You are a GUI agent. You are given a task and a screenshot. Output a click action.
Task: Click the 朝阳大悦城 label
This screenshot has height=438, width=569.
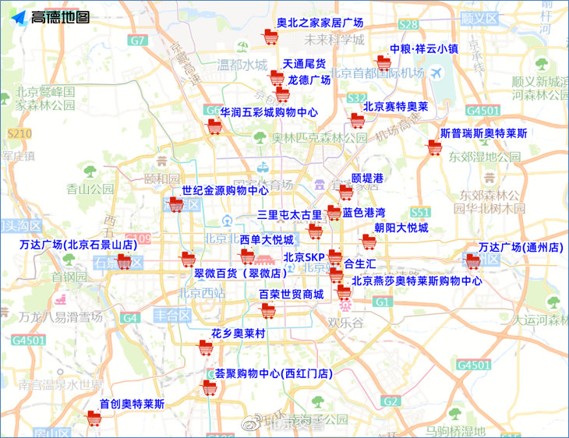tap(401, 228)
